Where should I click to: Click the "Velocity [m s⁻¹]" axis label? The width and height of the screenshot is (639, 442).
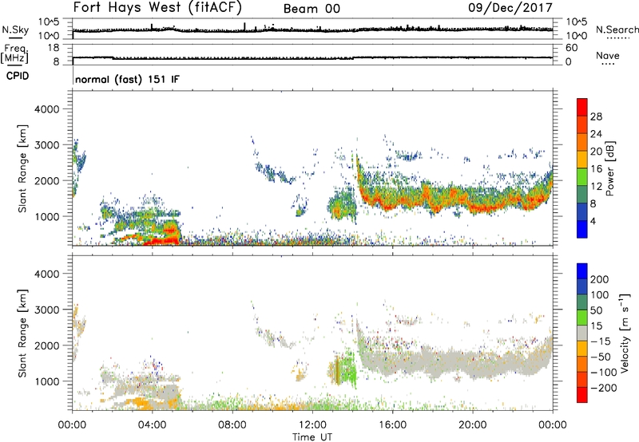(x=625, y=333)
